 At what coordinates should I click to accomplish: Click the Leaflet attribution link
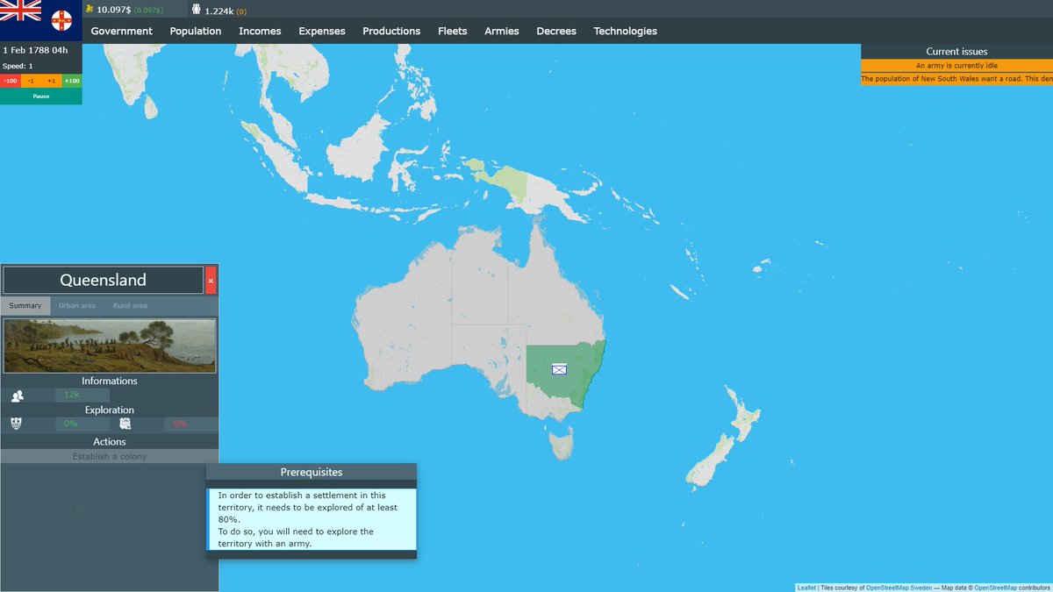(806, 588)
